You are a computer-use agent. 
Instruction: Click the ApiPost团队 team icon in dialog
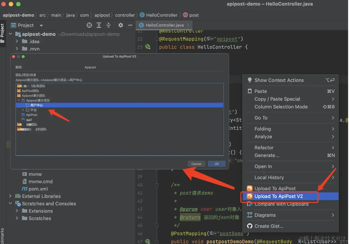point(19,91)
